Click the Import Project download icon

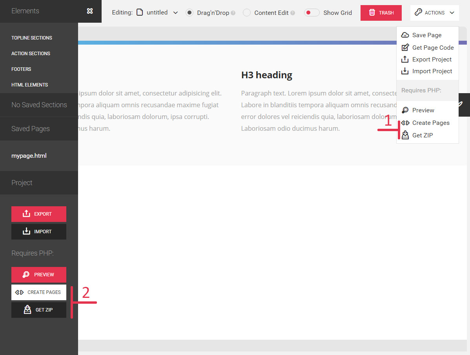(405, 71)
